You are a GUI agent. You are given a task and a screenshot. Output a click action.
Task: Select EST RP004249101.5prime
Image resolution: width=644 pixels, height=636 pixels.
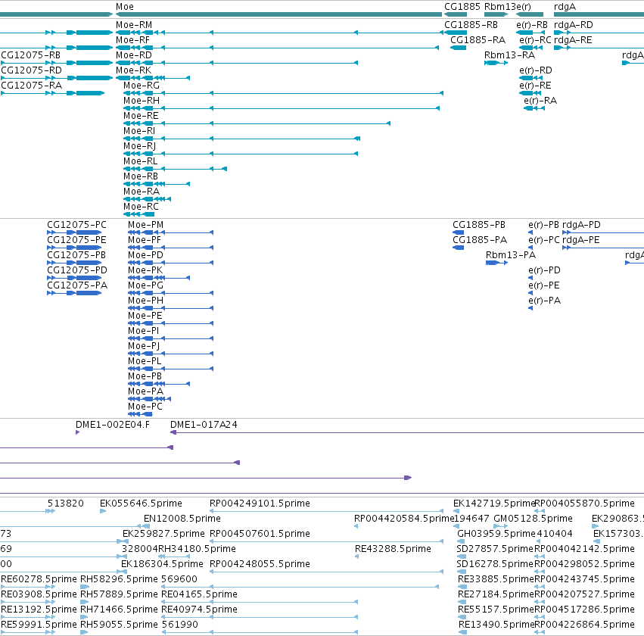(260, 503)
